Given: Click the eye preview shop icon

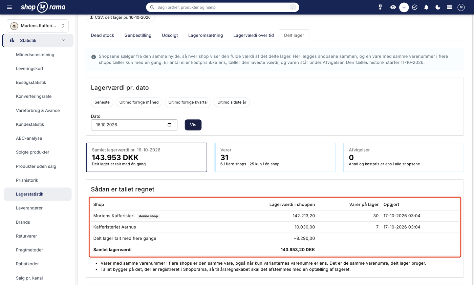Looking at the screenshot, I should coord(393,7).
